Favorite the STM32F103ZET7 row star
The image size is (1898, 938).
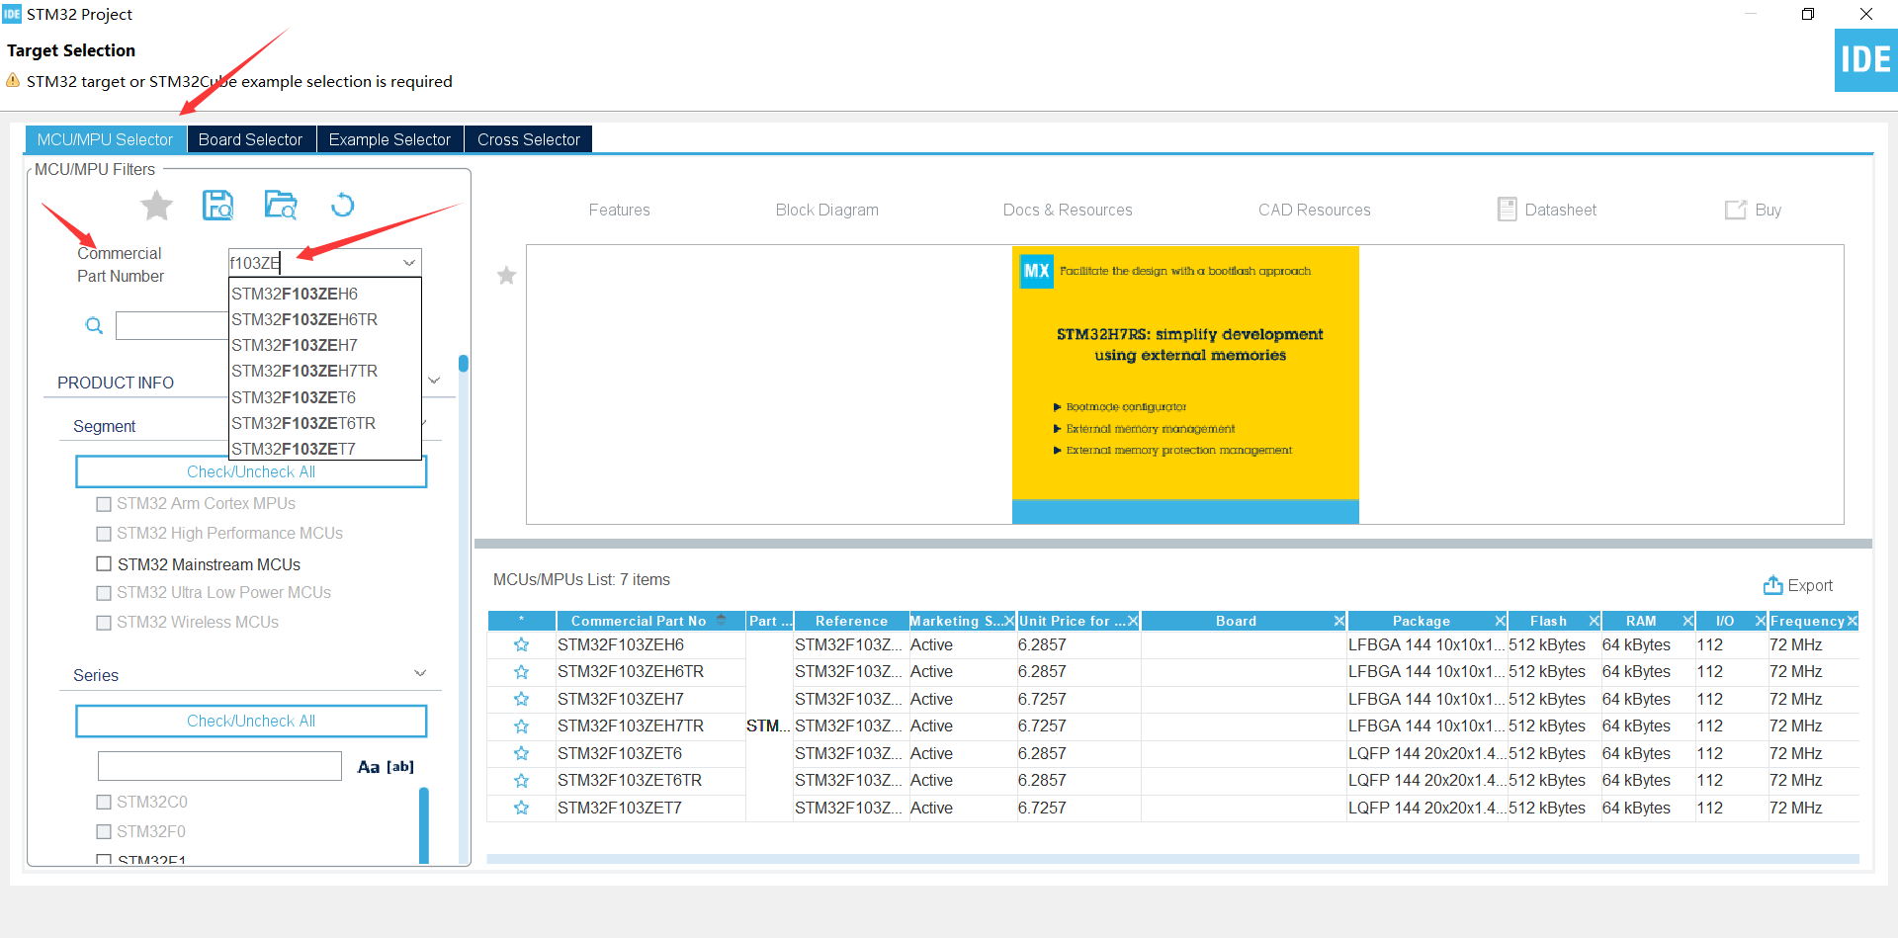point(521,809)
